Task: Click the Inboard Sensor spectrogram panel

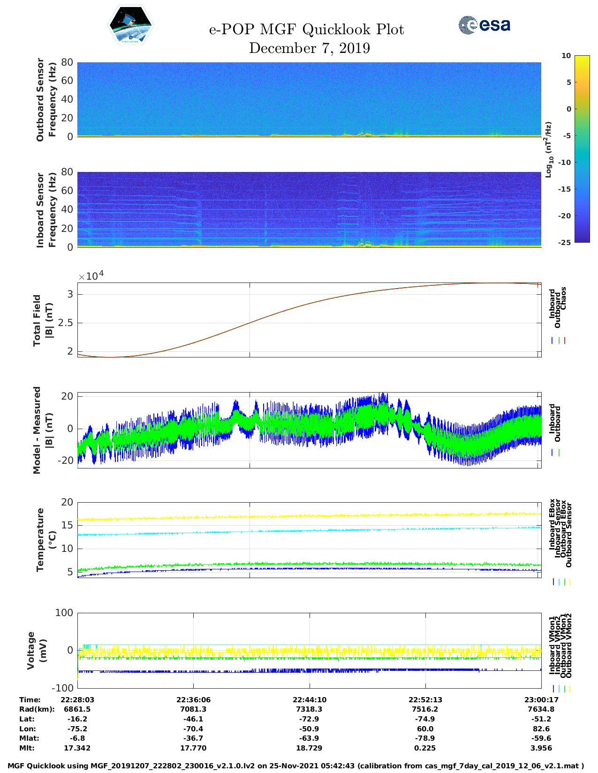Action: (309, 209)
